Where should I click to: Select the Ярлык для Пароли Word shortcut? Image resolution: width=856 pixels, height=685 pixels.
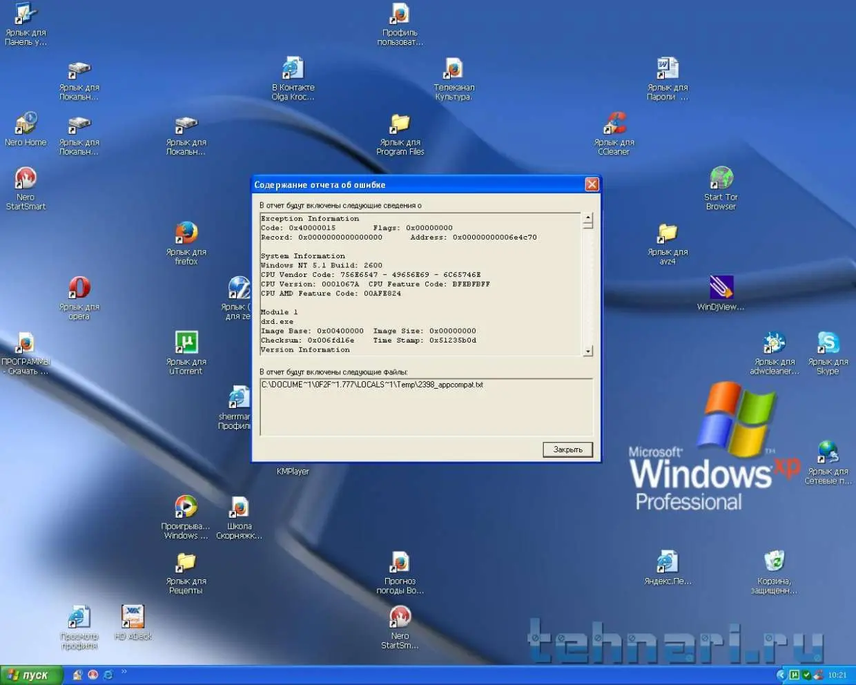point(668,78)
